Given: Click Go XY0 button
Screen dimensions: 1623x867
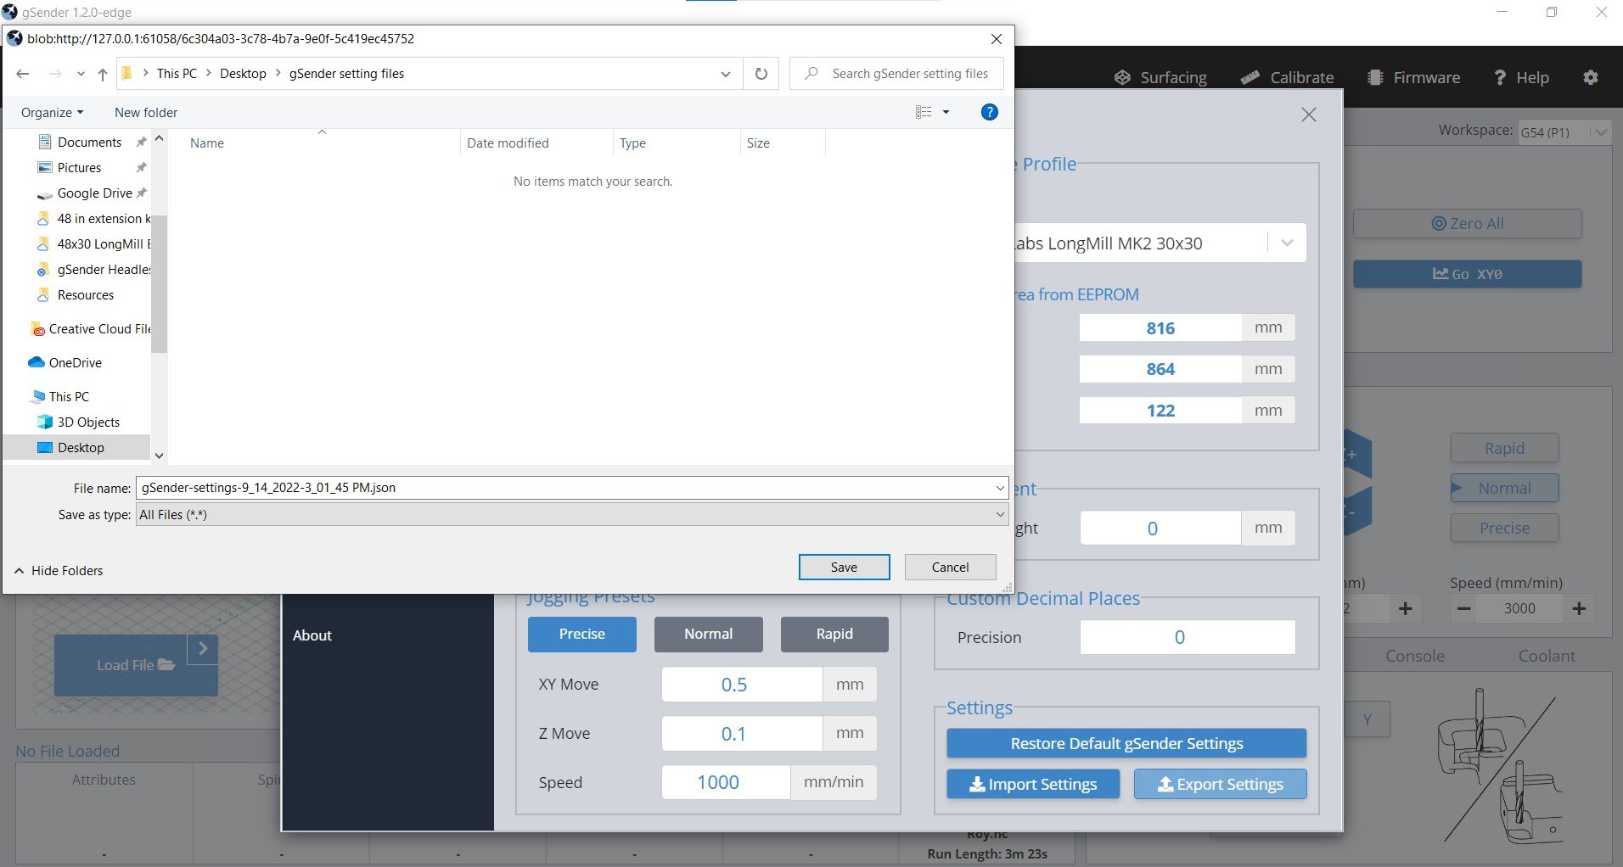Looking at the screenshot, I should coord(1467,274).
